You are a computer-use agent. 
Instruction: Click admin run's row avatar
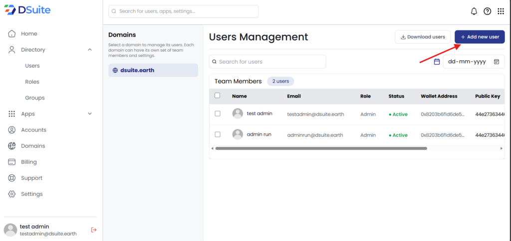pyautogui.click(x=238, y=134)
